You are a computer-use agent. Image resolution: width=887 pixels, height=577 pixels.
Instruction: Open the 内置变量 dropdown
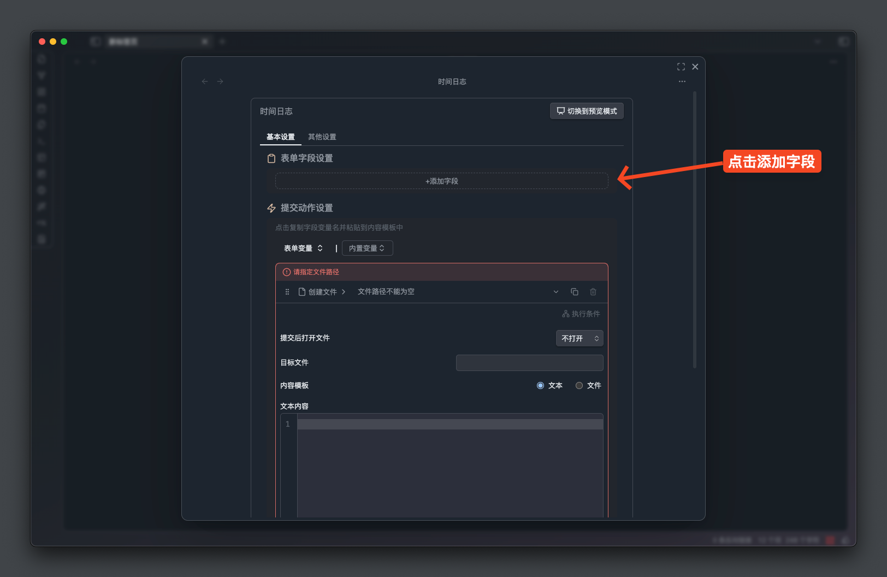367,248
